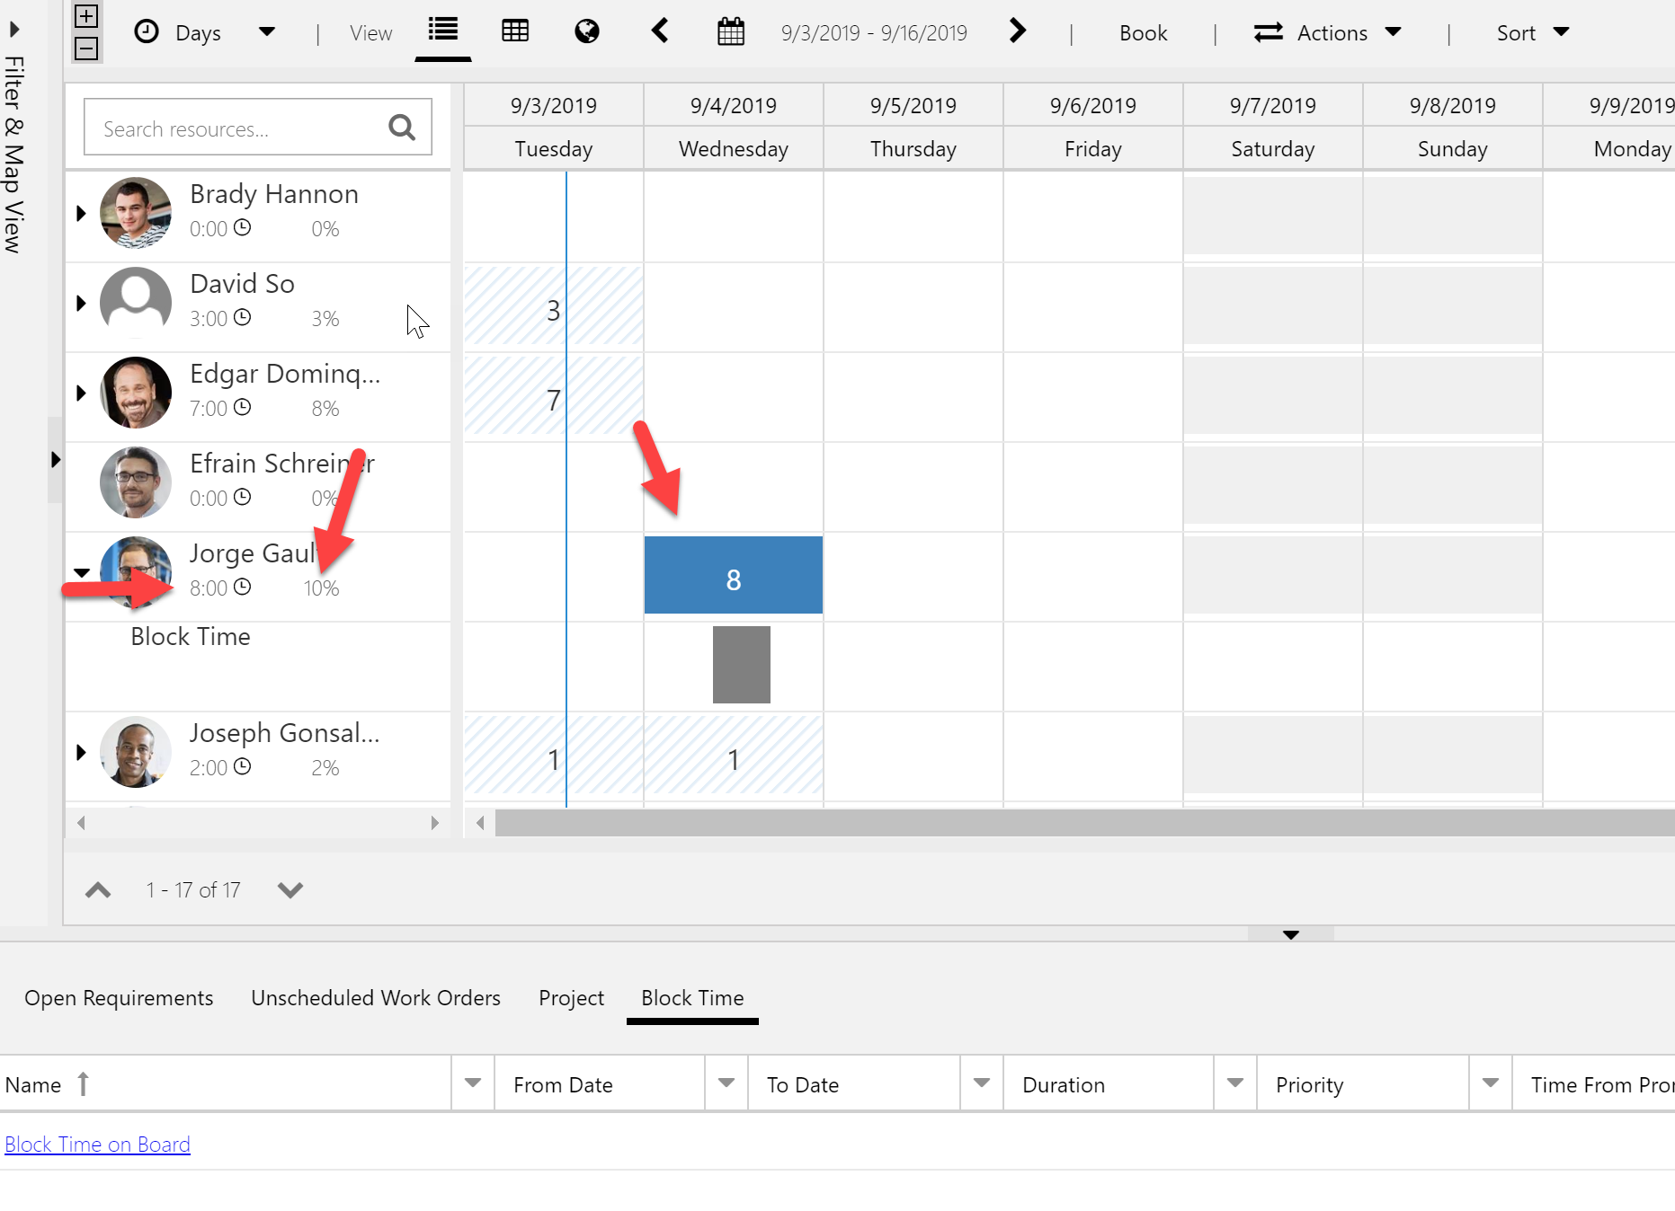The width and height of the screenshot is (1675, 1211).
Task: Click the Book button
Action: pyautogui.click(x=1143, y=31)
